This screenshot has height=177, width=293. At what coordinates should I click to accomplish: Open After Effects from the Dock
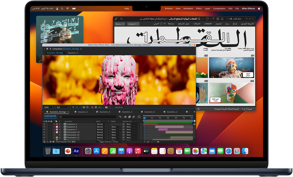pyautogui.click(x=76, y=151)
